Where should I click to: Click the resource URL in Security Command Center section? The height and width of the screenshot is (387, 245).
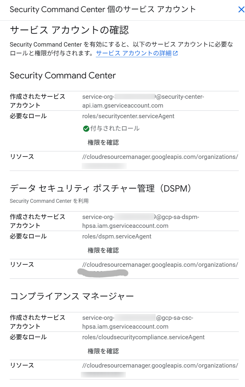pos(160,157)
